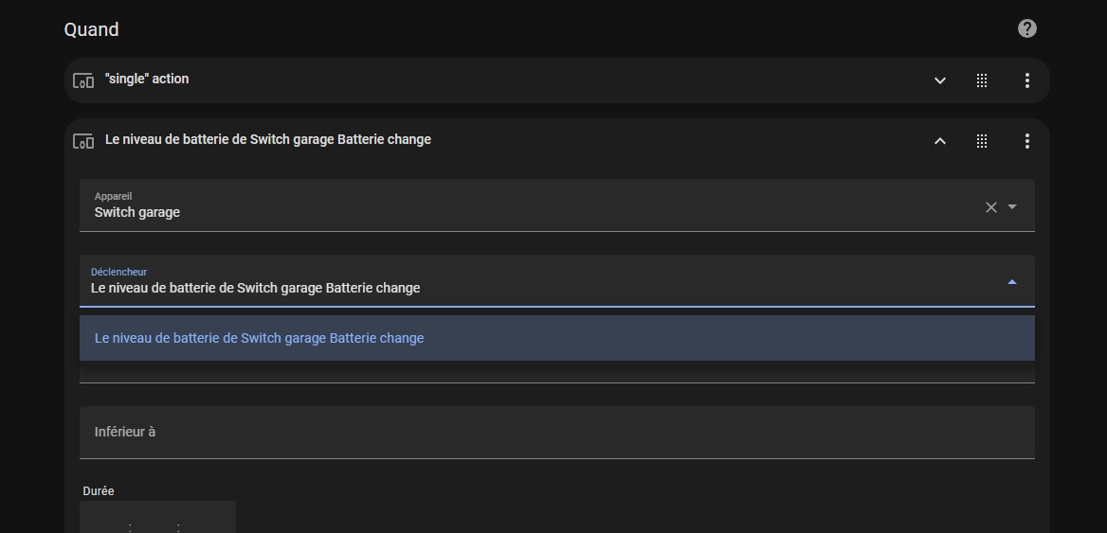The width and height of the screenshot is (1107, 533).
Task: Click the Durée time input box
Action: (157, 517)
